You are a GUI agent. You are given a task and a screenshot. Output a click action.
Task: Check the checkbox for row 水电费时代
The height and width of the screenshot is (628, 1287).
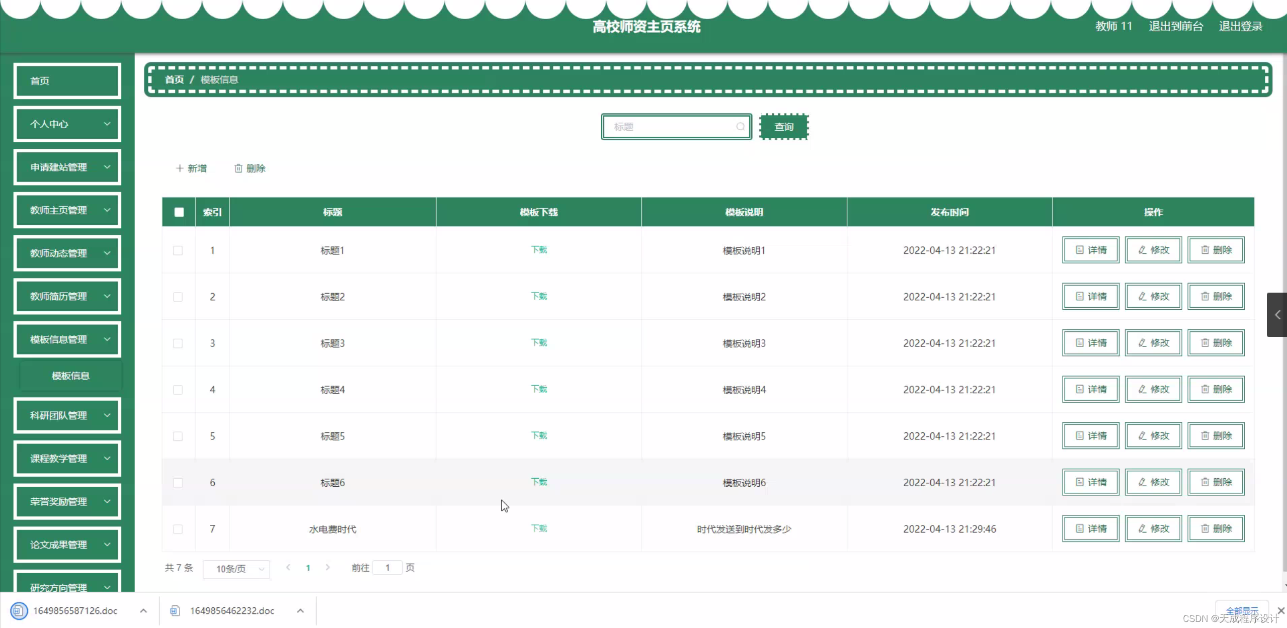[x=178, y=529]
